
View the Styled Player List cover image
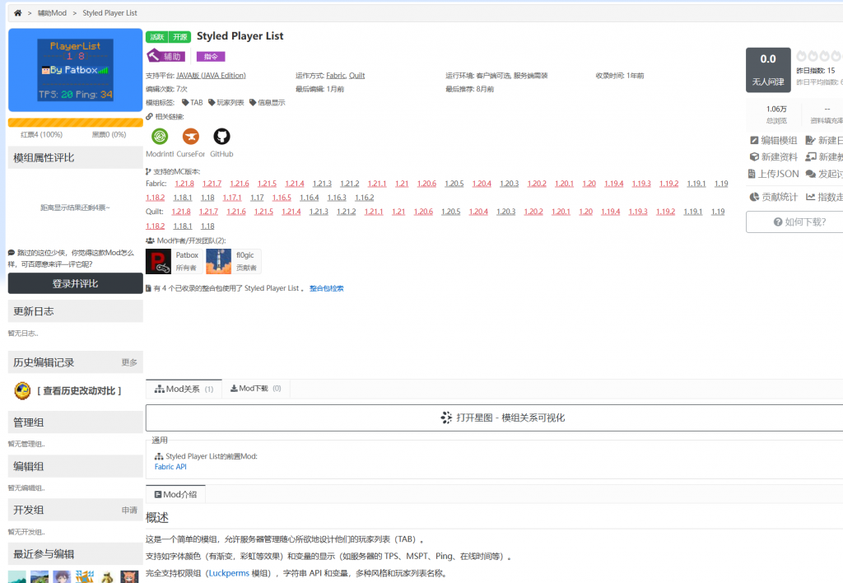(75, 70)
